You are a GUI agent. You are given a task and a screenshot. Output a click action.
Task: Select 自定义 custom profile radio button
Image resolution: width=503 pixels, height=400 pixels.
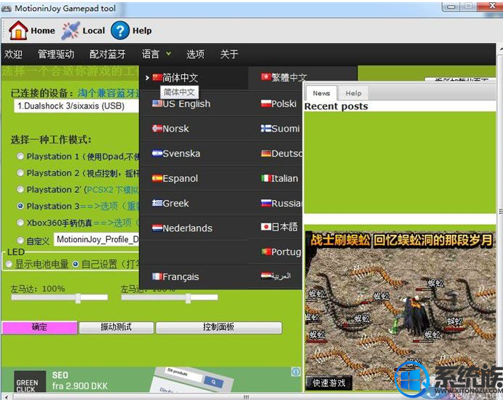tap(20, 240)
